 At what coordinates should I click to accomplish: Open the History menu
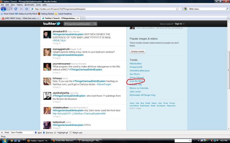tap(20, 5)
